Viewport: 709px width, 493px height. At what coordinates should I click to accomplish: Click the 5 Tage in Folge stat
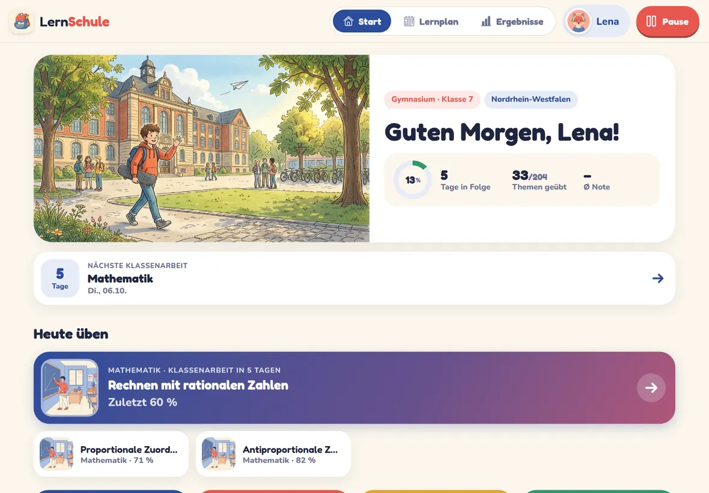tap(465, 180)
